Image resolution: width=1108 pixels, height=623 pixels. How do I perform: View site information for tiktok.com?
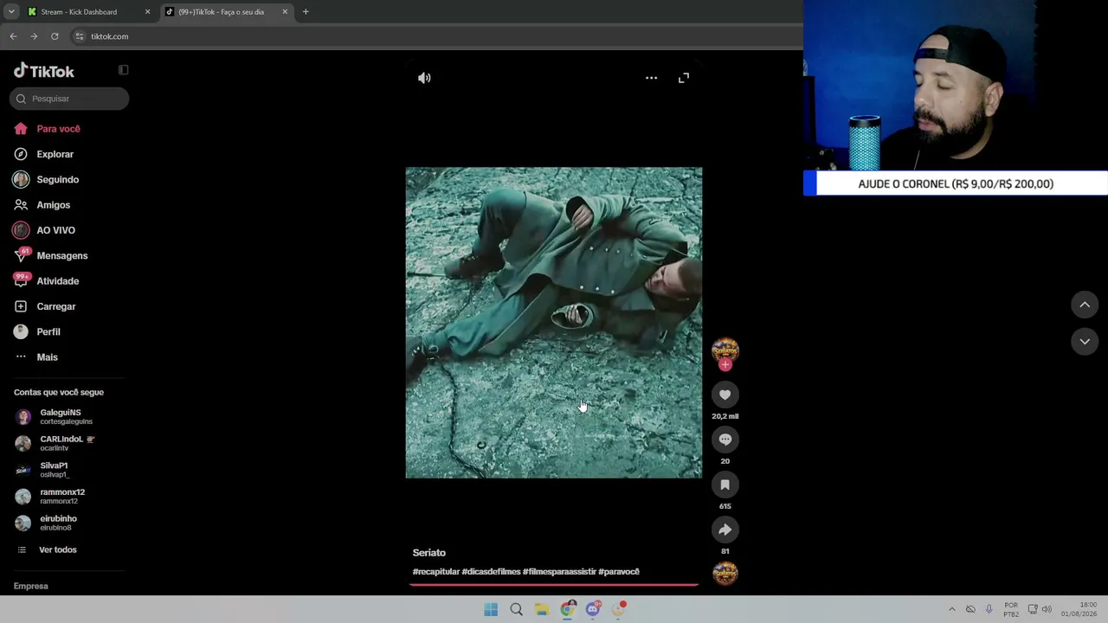tap(80, 36)
